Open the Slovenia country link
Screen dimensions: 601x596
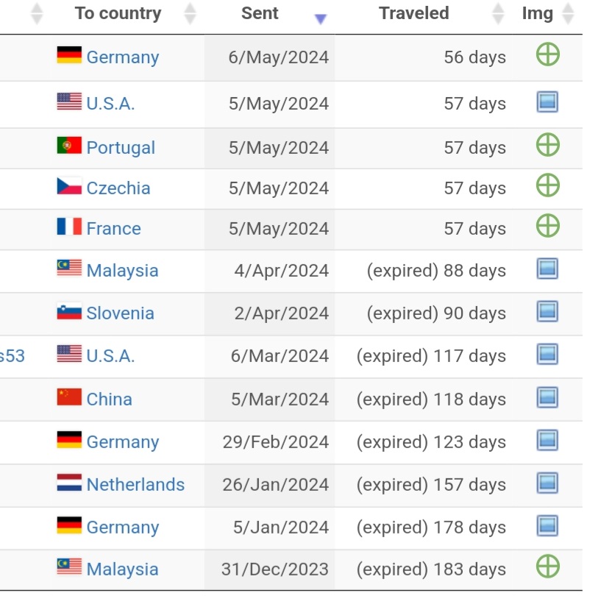tap(121, 313)
